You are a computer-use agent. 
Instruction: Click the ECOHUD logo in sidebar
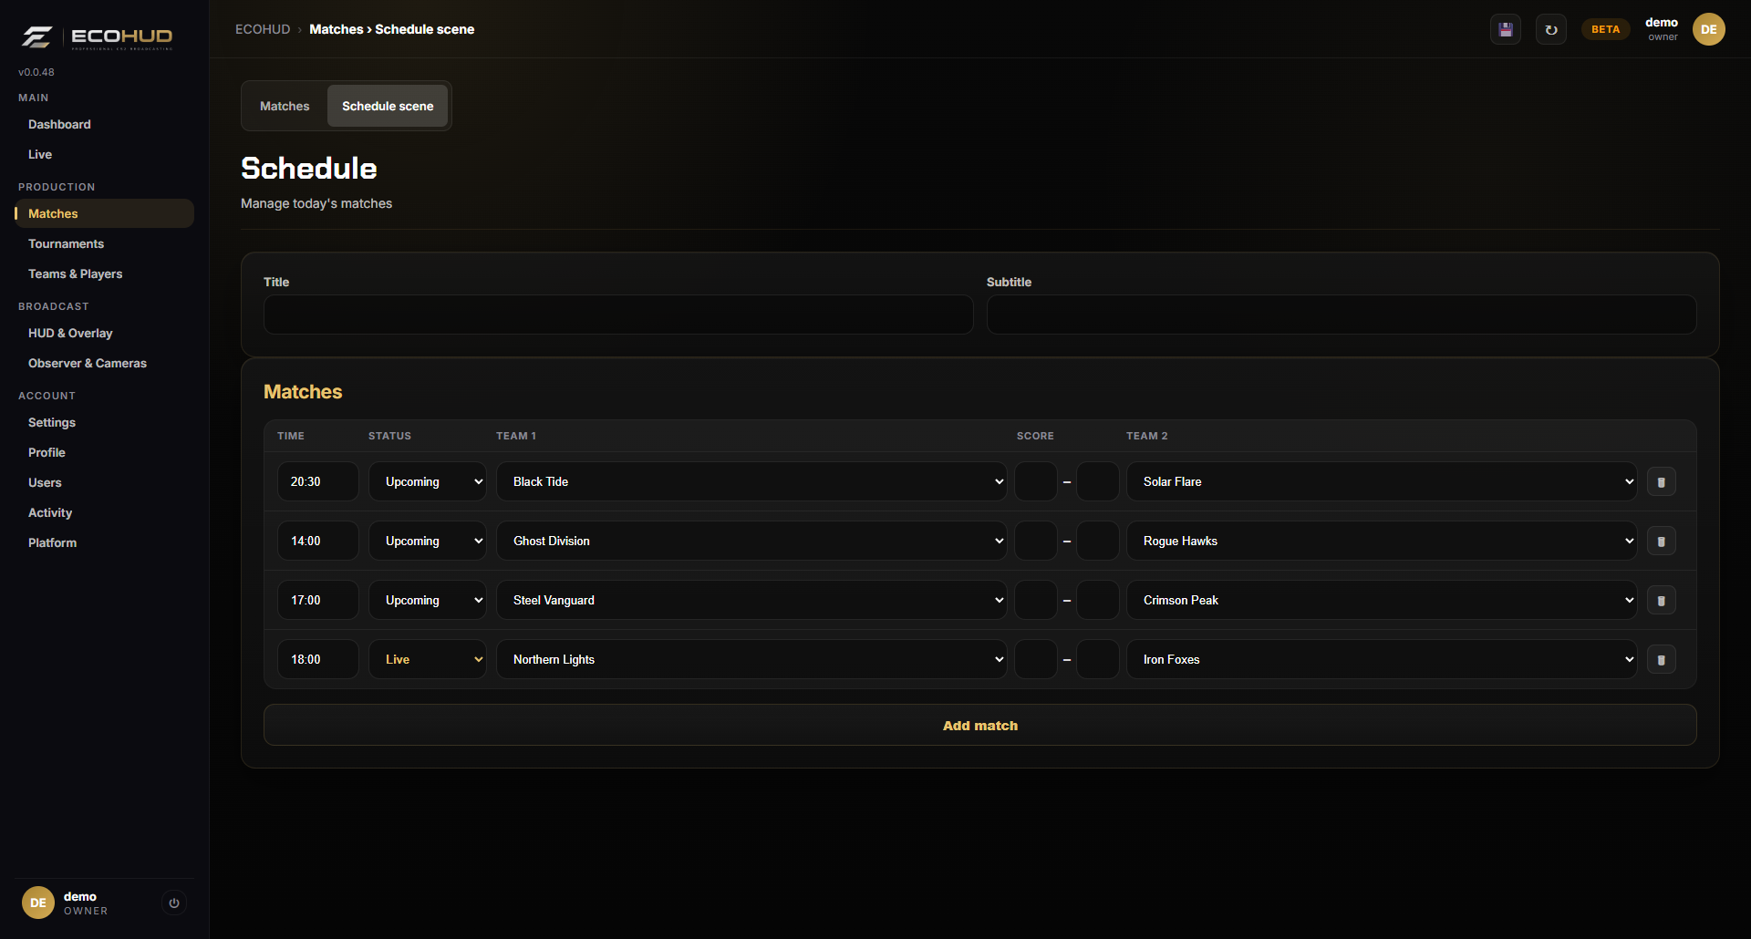click(x=98, y=36)
